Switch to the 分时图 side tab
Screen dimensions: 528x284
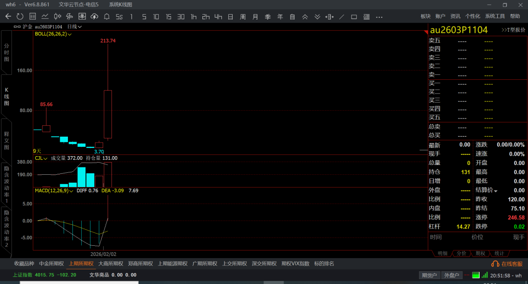coord(6,52)
